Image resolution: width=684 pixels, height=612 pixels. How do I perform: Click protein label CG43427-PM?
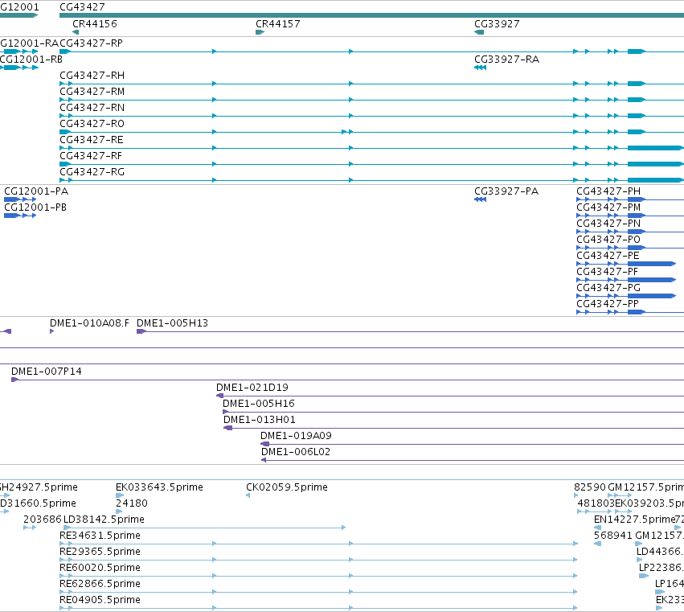608,207
